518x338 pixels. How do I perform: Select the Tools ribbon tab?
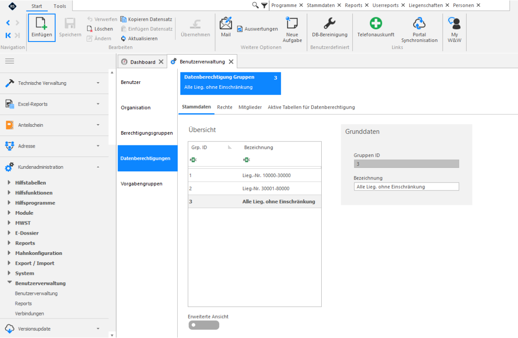[60, 6]
